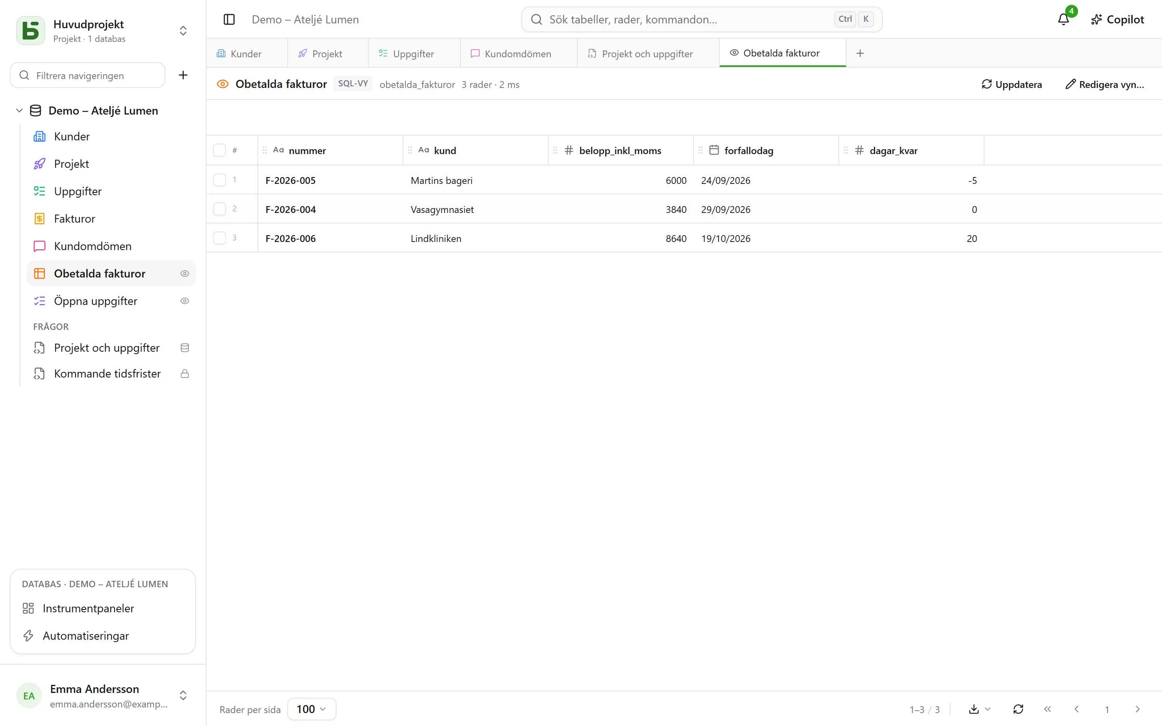Click eye icon next to Obetalda fakturor in sidebar
Image resolution: width=1162 pixels, height=726 pixels.
[184, 274]
